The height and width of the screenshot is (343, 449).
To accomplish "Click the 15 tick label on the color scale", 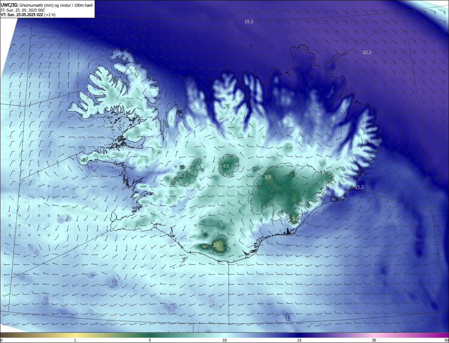I will (x=299, y=340).
